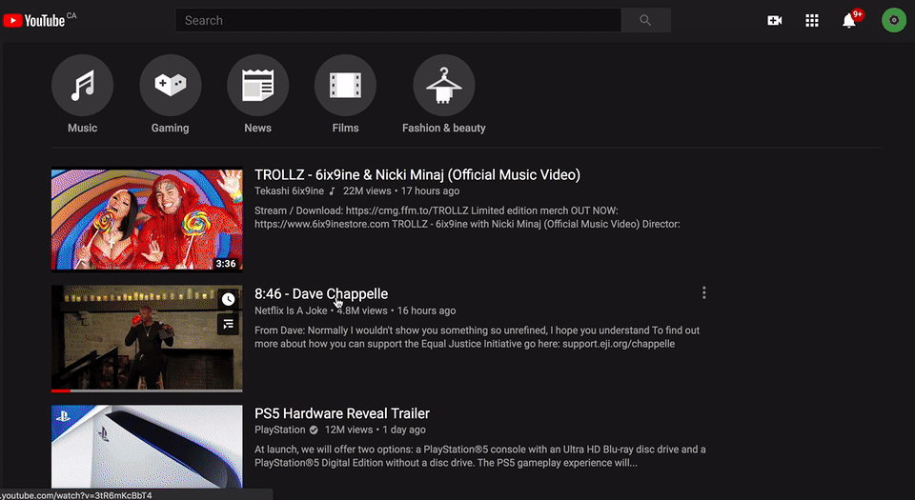915x500 pixels.
Task: Click the News category label
Action: [257, 128]
